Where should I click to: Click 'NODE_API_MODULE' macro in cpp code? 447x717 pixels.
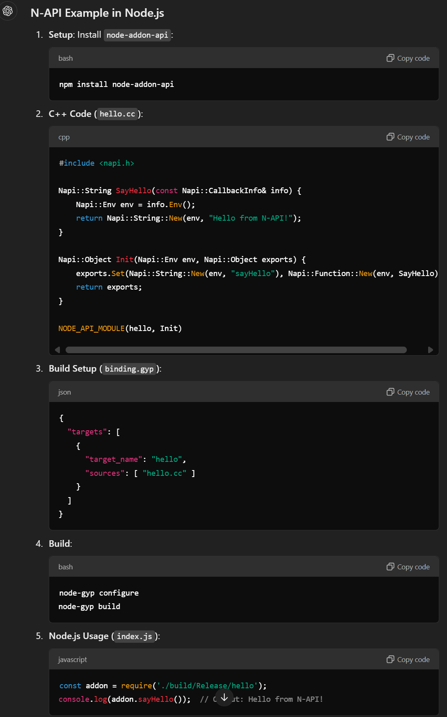point(91,329)
